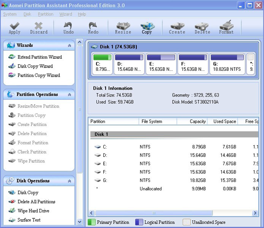
Task: Click the Redo toolbar icon
Action: click(93, 28)
